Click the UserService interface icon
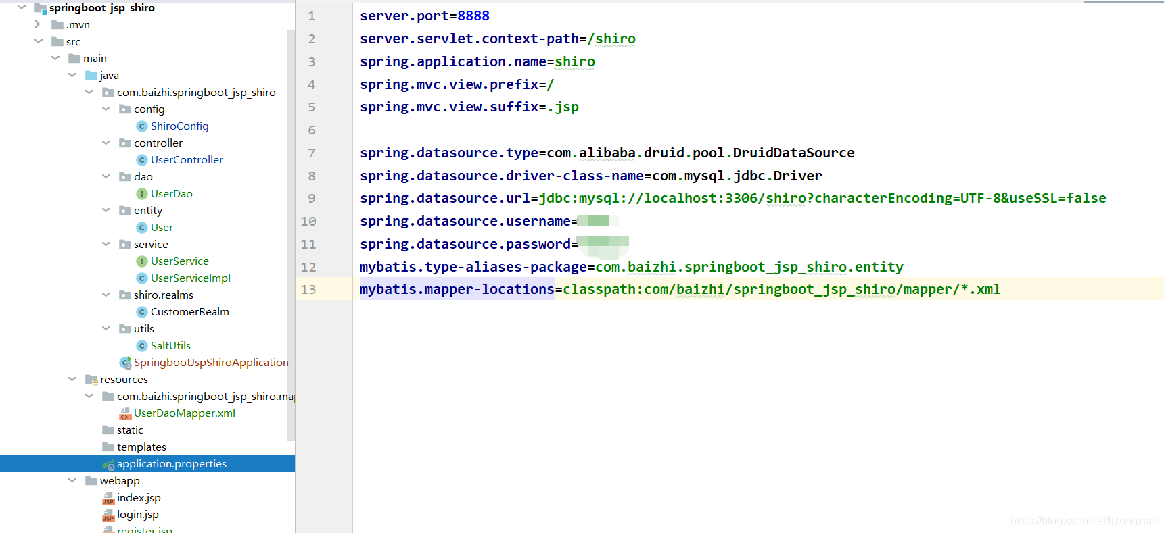Viewport: 1164px width, 533px height. click(x=142, y=261)
